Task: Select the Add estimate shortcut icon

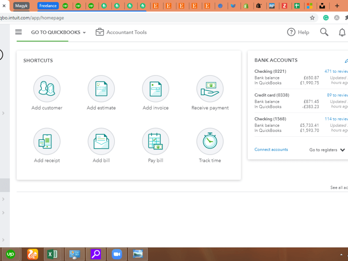Action: click(x=101, y=88)
